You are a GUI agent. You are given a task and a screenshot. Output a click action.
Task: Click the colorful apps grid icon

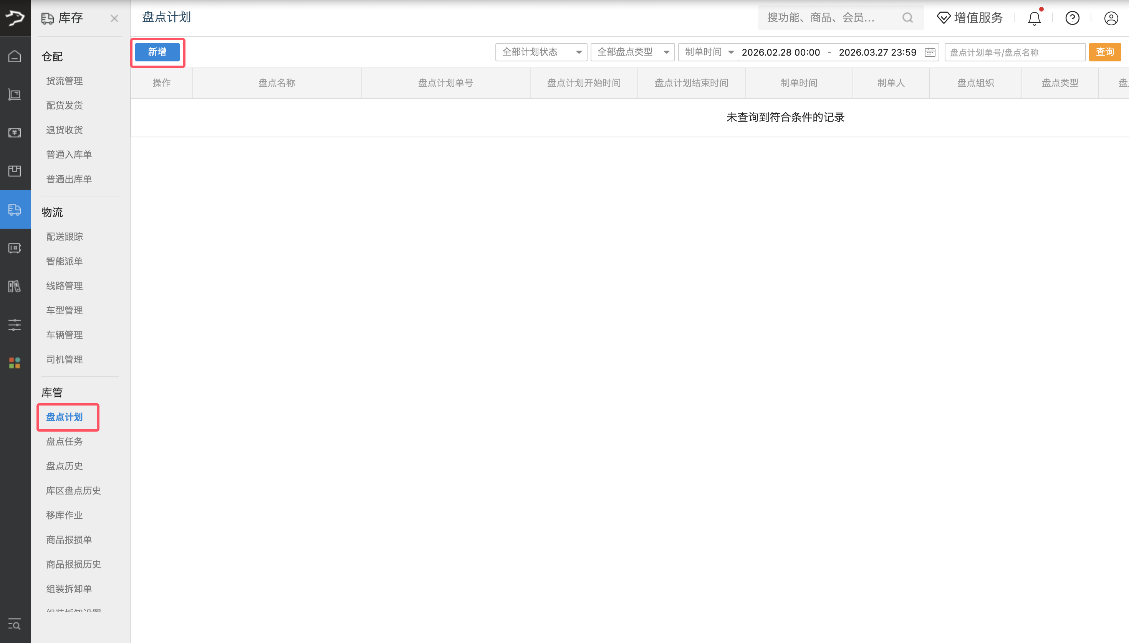coord(15,363)
